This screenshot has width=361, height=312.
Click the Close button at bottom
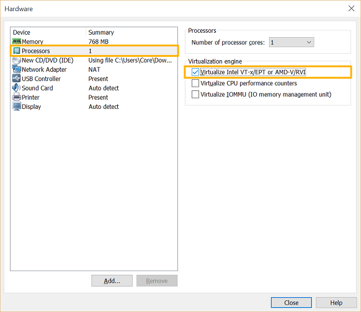point(292,303)
